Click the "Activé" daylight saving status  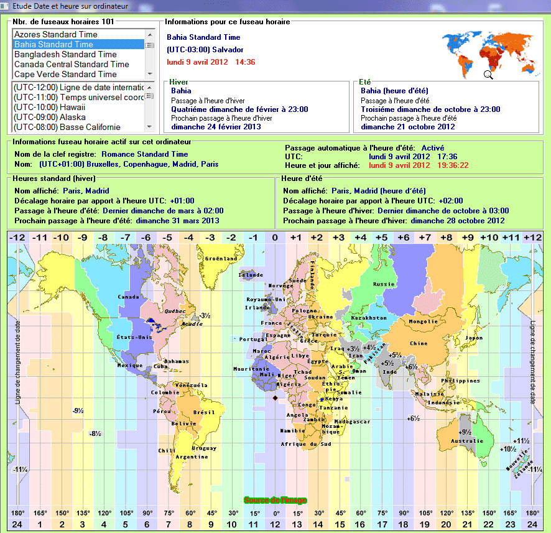point(433,148)
